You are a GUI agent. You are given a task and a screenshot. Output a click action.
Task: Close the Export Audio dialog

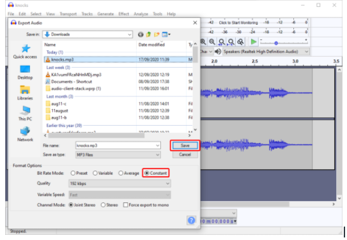pos(195,23)
